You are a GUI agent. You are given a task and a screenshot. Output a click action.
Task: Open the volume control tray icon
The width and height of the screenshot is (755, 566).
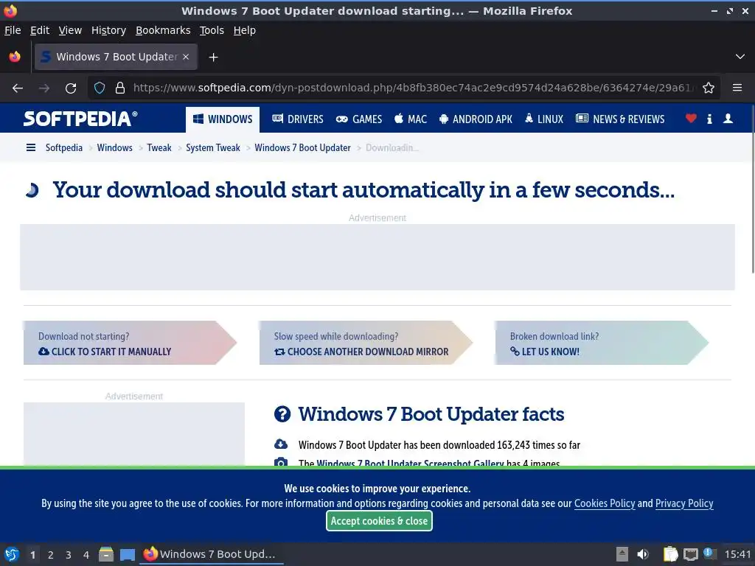(x=643, y=554)
